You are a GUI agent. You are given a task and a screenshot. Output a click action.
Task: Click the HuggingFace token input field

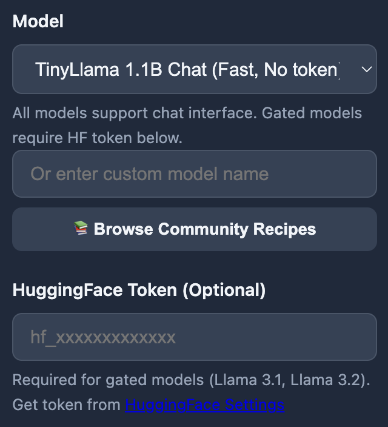click(194, 337)
